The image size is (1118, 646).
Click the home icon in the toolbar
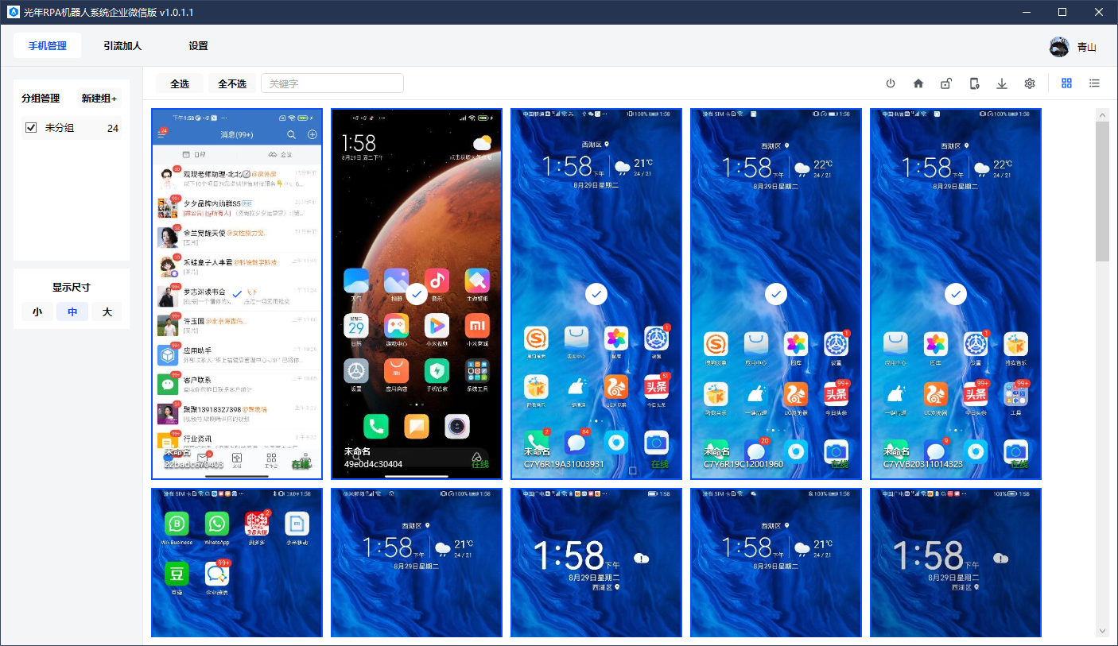point(918,83)
